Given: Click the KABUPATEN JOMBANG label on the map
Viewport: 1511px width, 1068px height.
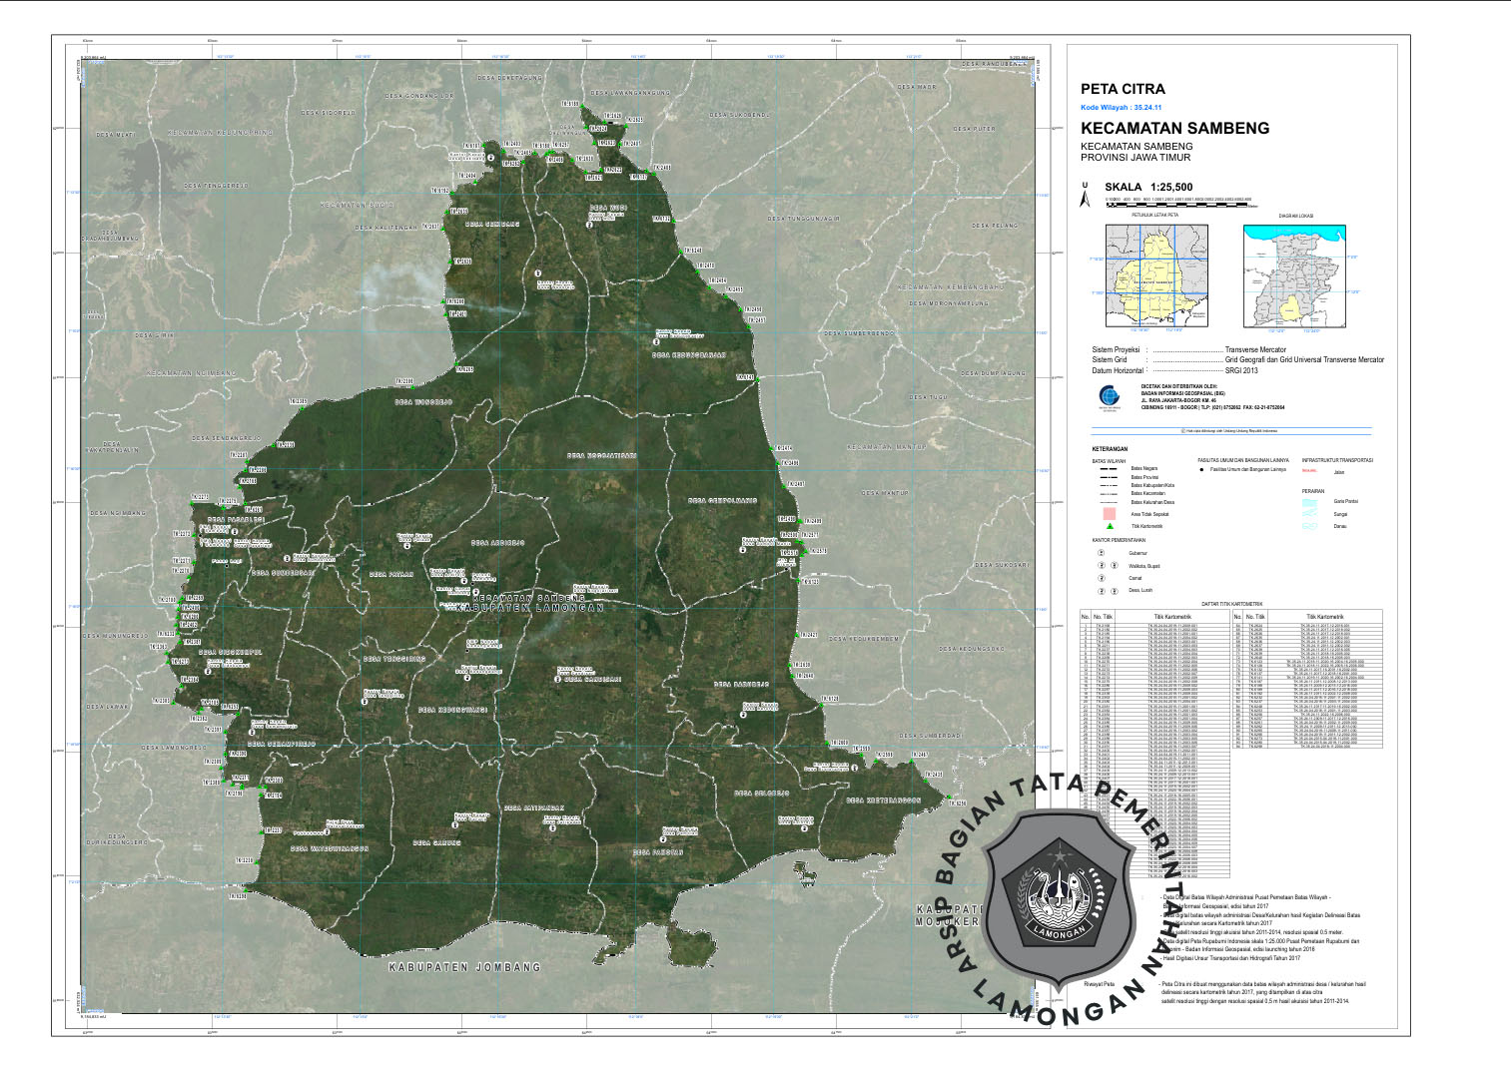Looking at the screenshot, I should coord(464,967).
